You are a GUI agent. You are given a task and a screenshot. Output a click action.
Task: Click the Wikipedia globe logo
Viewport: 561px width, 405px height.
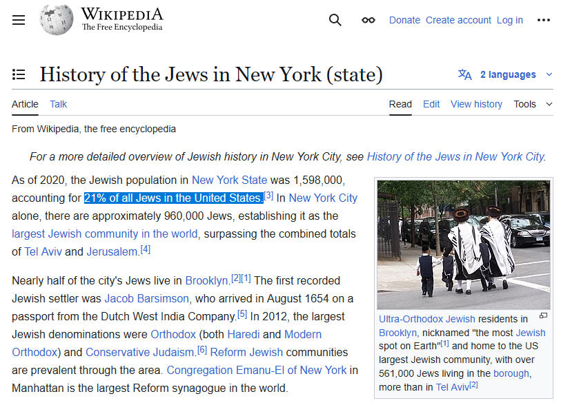[56, 20]
